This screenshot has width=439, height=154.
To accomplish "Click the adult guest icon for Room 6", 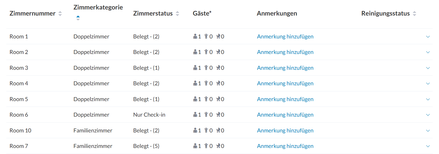I will pos(195,115).
